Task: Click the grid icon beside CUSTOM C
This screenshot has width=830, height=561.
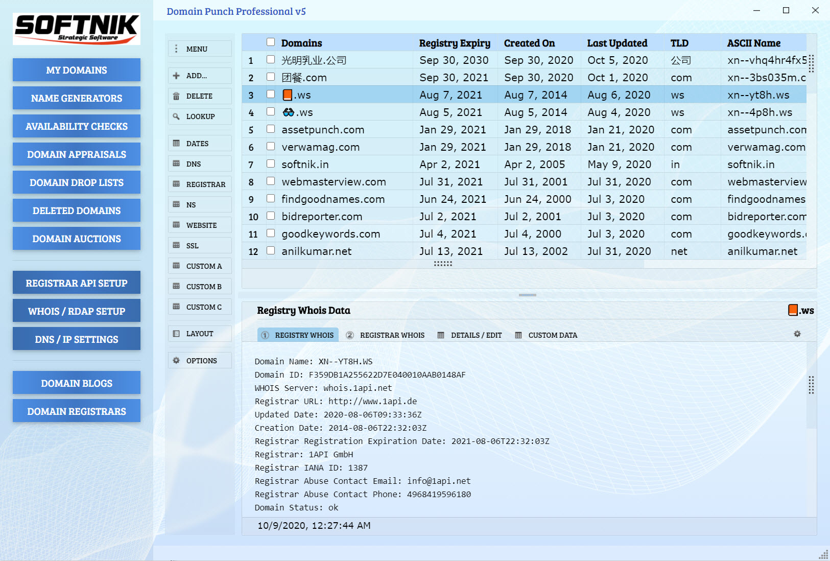Action: pos(176,307)
